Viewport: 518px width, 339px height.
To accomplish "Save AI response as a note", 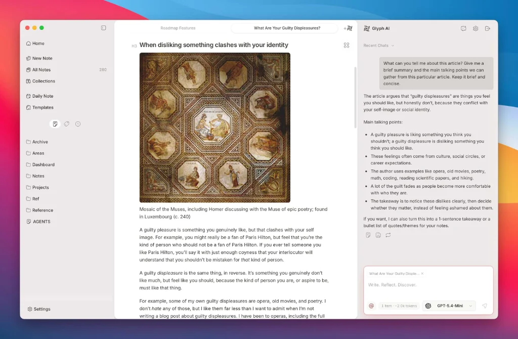I will point(368,235).
